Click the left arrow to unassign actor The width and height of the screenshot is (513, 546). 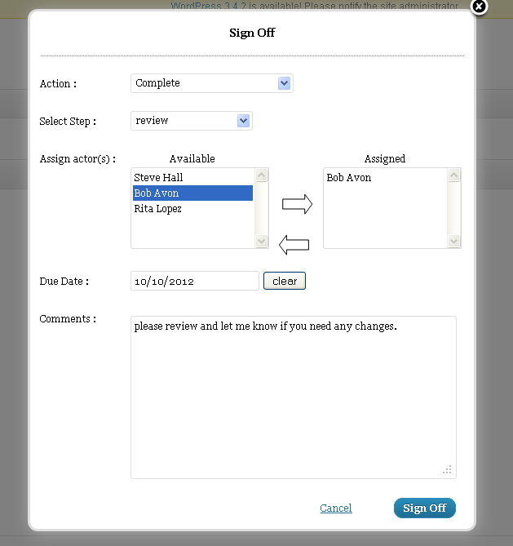click(294, 245)
